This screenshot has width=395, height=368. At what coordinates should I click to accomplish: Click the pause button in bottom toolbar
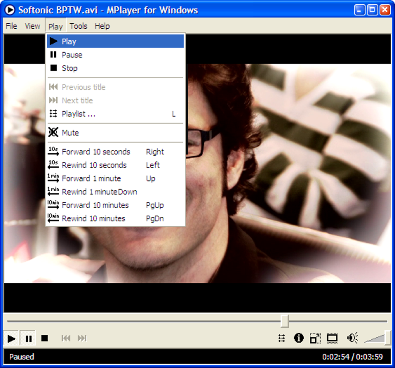pos(28,338)
